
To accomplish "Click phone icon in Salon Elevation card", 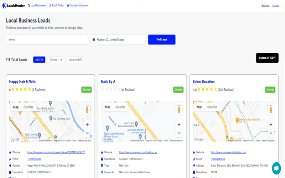I will click(194, 159).
